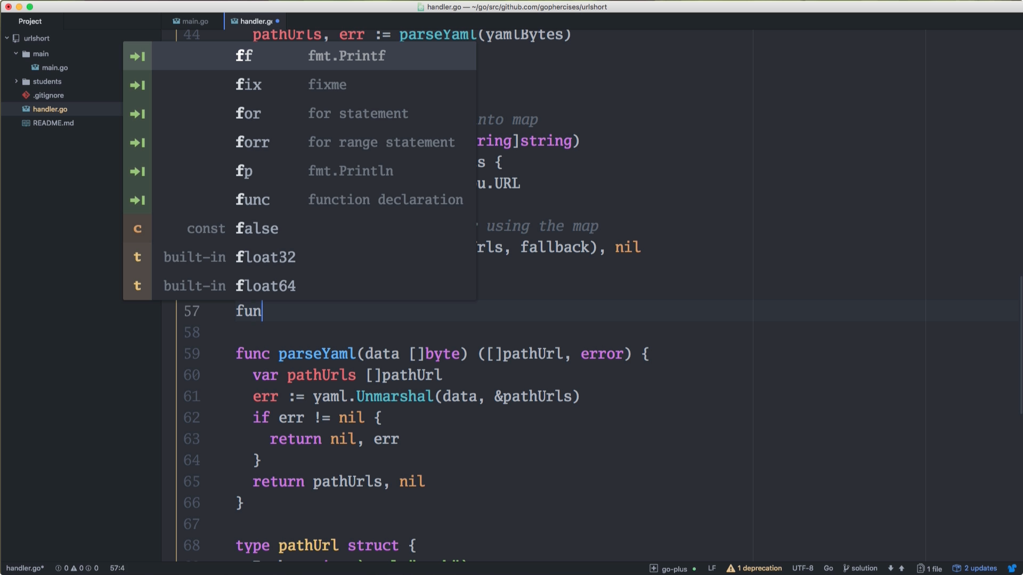Collapse the urlshort project folder

6,38
